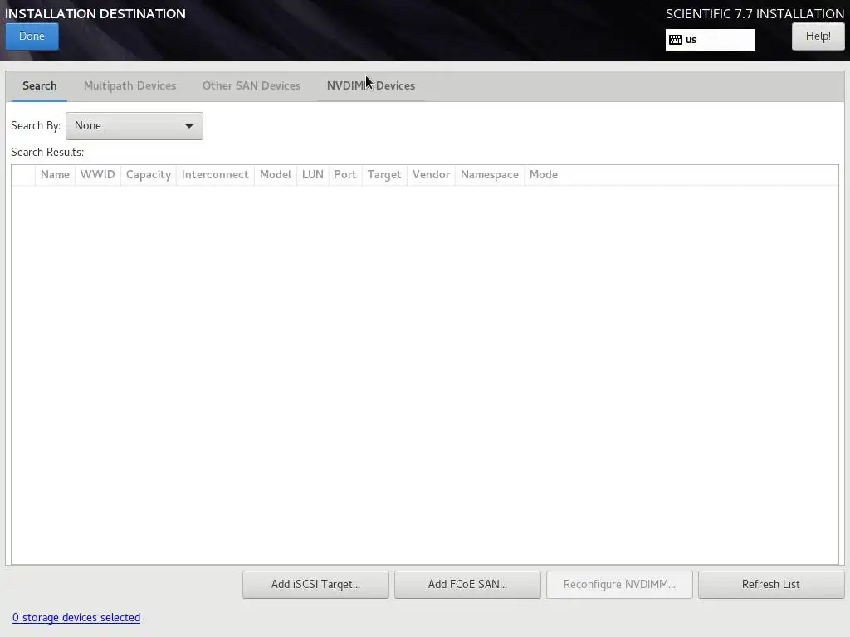This screenshot has height=637, width=850.
Task: Sort results by Name column
Action: tap(56, 174)
